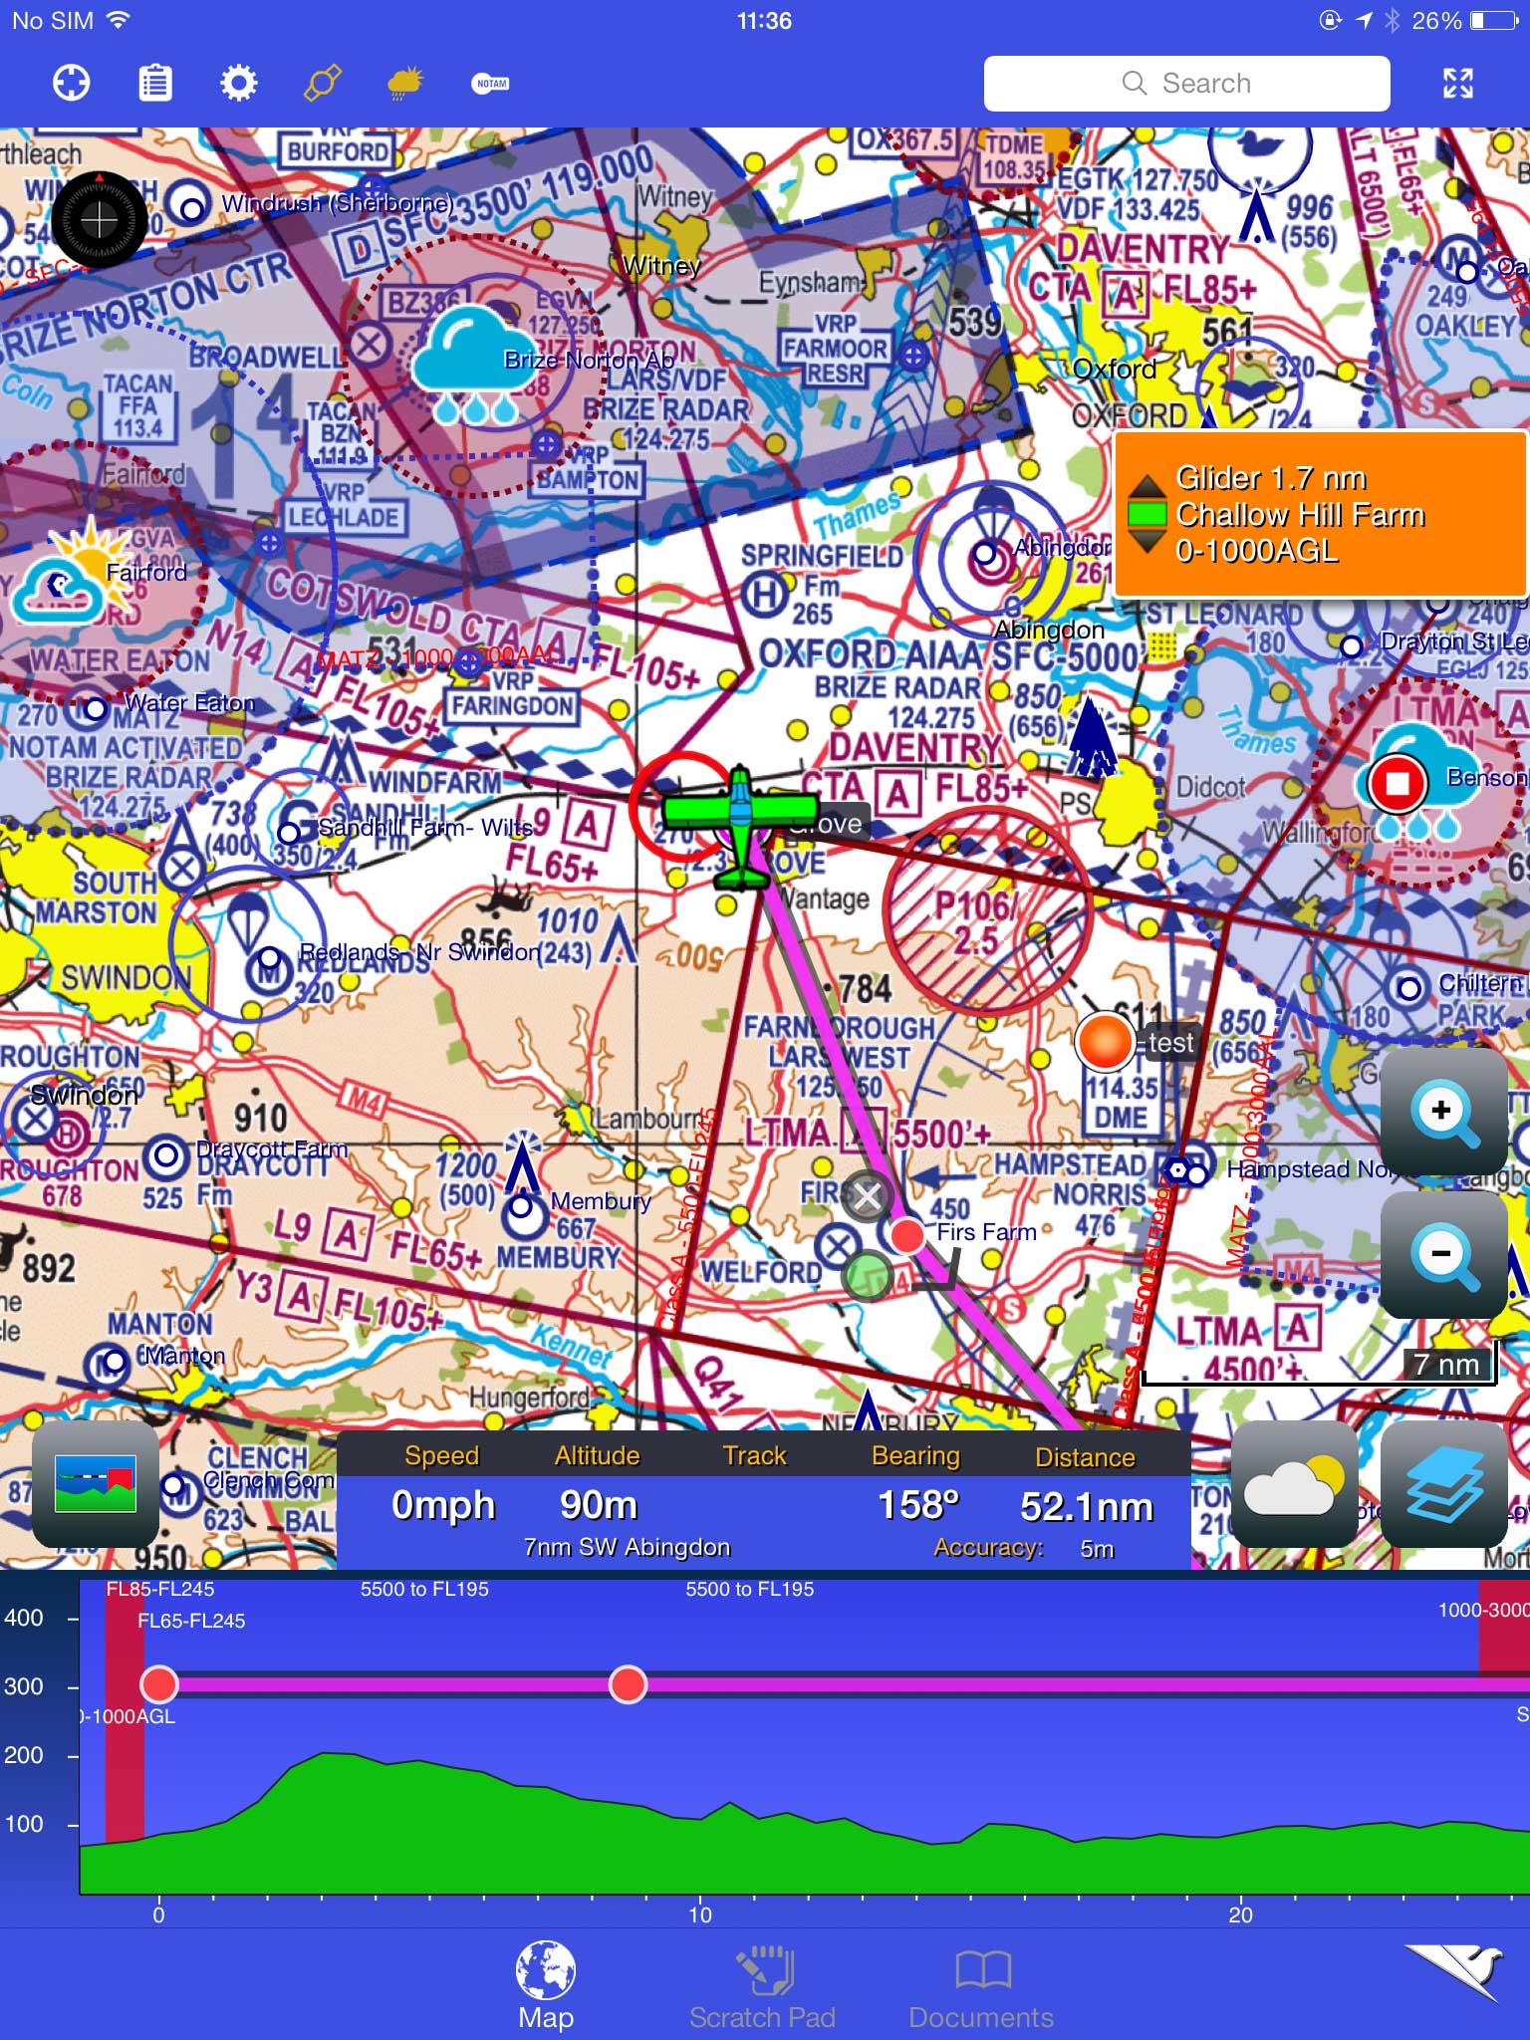This screenshot has width=1530, height=2040.
Task: Open the NOTAM toolbar icon
Action: (x=490, y=84)
